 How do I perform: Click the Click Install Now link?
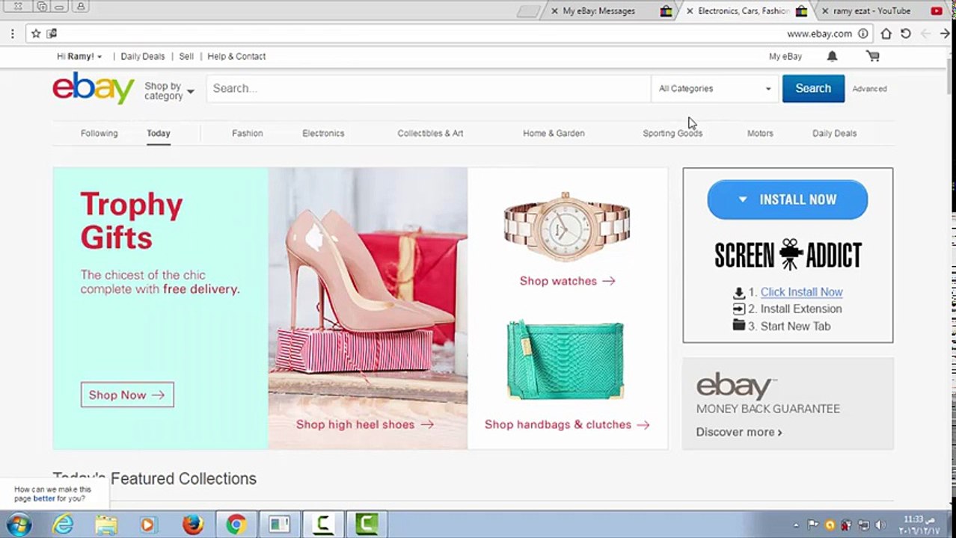[801, 292]
